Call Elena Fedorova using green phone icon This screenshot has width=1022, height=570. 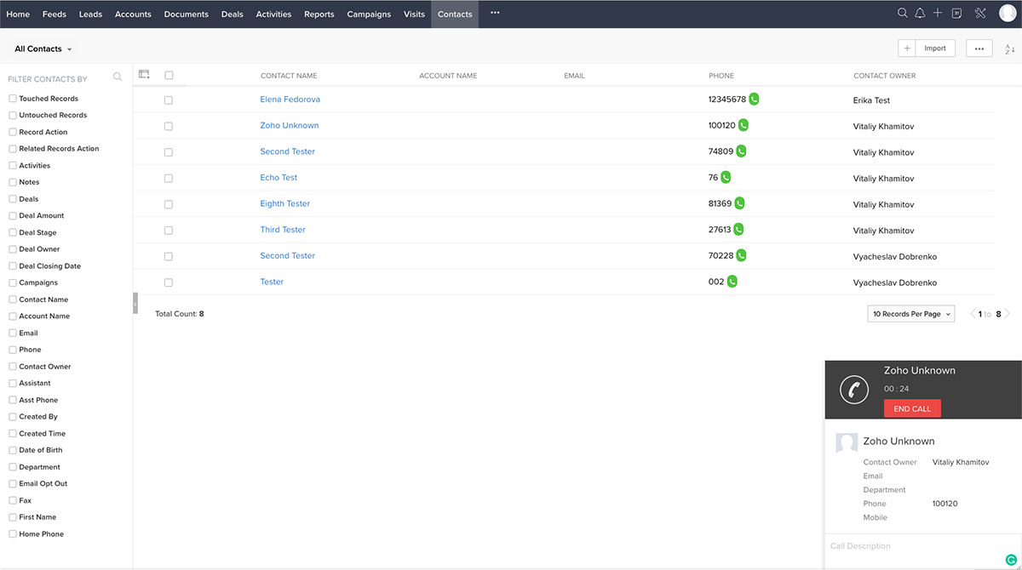(x=755, y=100)
